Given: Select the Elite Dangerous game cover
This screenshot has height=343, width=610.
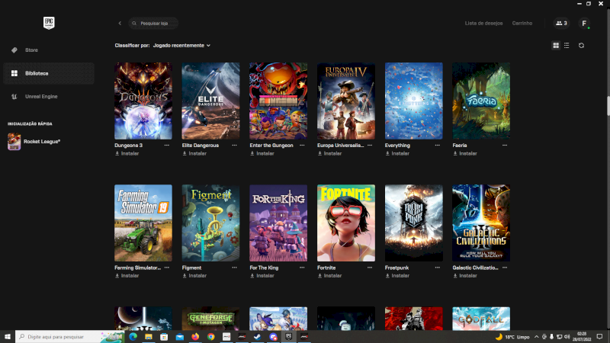Looking at the screenshot, I should 210,101.
